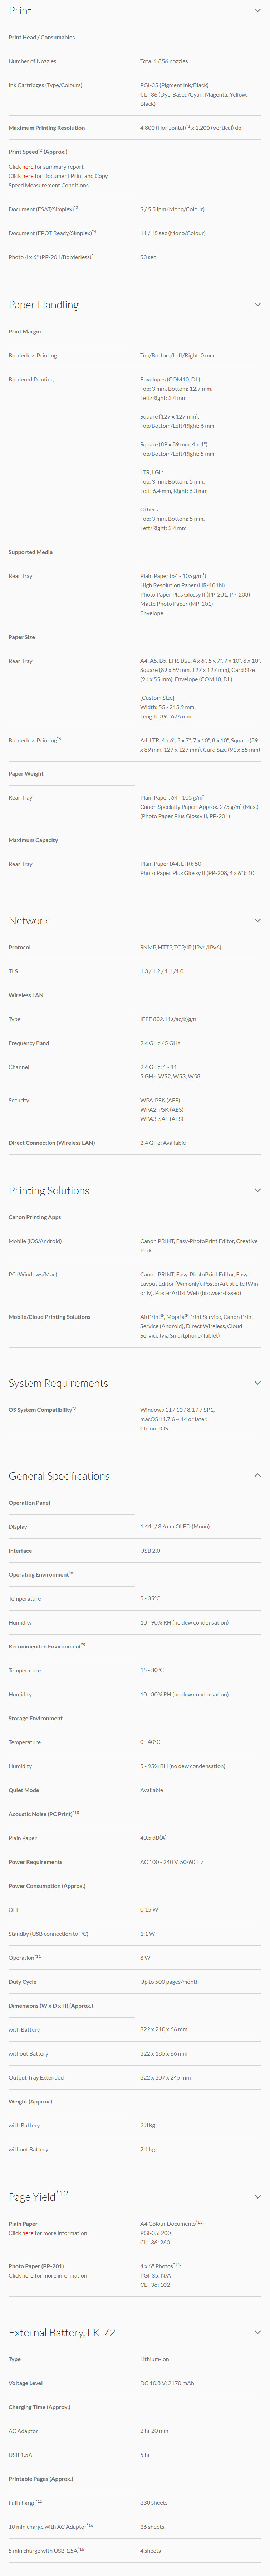The height and width of the screenshot is (2576, 270).
Task: Click the System Requirements heading
Action: pos(58,1383)
